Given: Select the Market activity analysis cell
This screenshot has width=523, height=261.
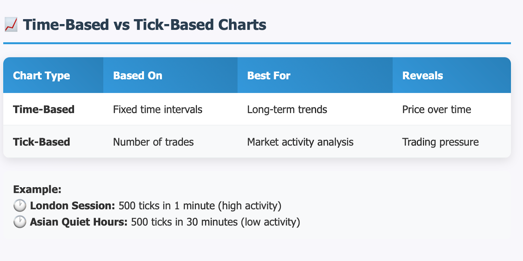Looking at the screenshot, I should pos(300,142).
